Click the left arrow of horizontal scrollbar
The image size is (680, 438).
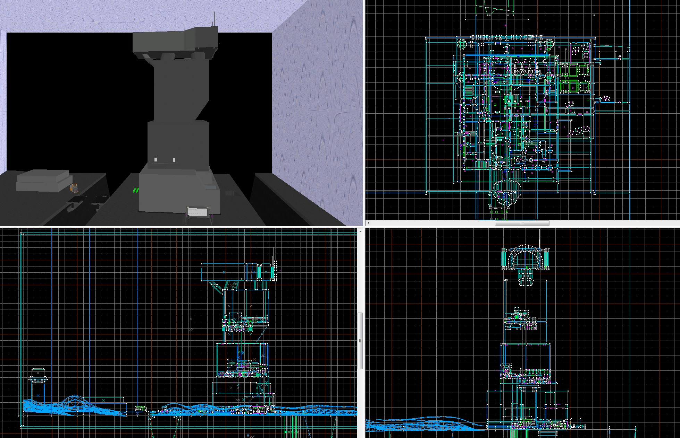(368, 223)
